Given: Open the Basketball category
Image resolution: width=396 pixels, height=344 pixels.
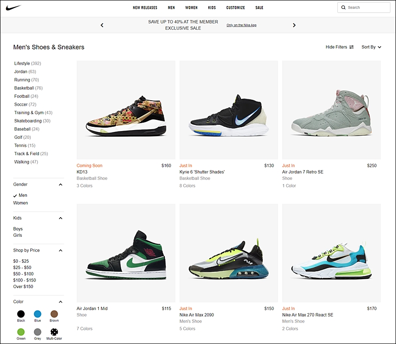Looking at the screenshot, I should pos(28,88).
